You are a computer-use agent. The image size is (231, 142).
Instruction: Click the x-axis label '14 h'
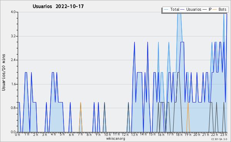point(143,134)
